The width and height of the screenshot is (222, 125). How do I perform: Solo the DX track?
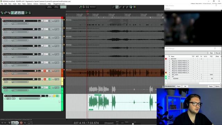(47, 87)
